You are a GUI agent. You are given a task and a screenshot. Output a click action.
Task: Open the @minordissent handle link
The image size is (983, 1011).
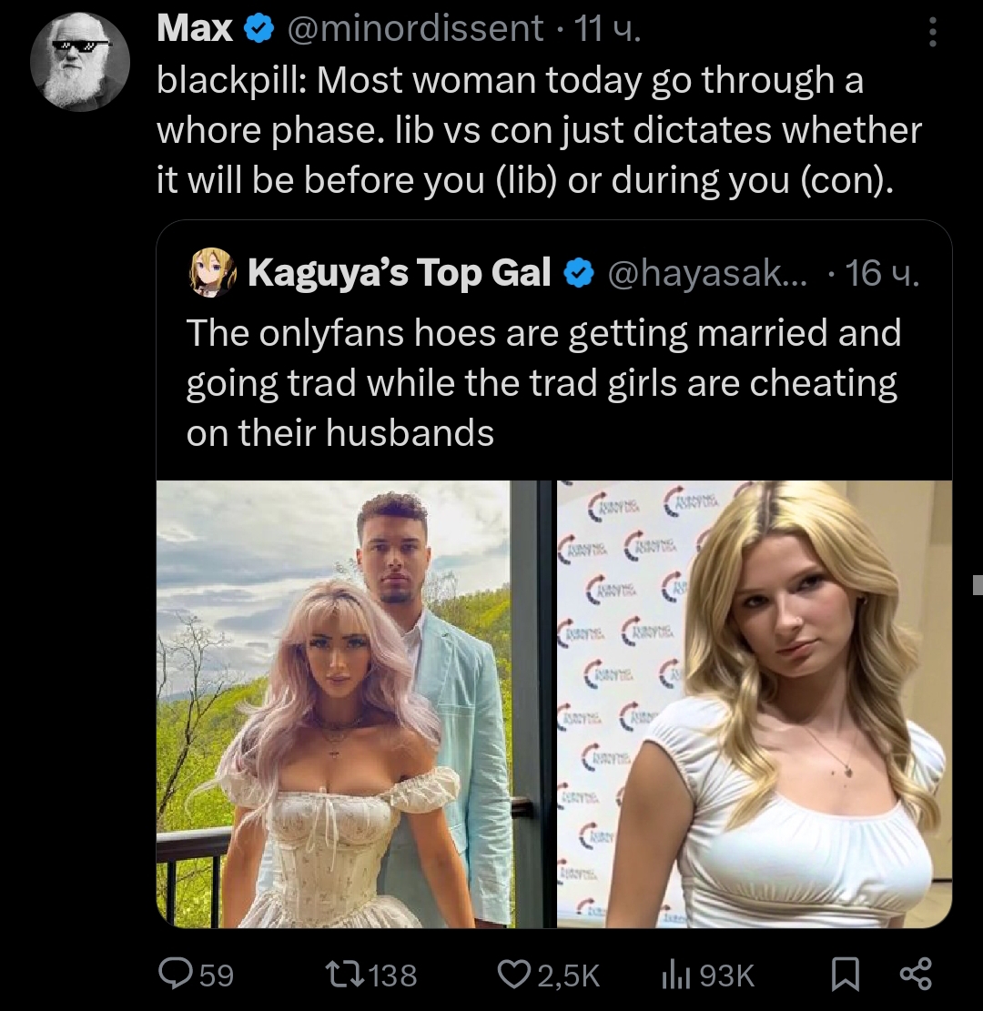click(x=415, y=29)
